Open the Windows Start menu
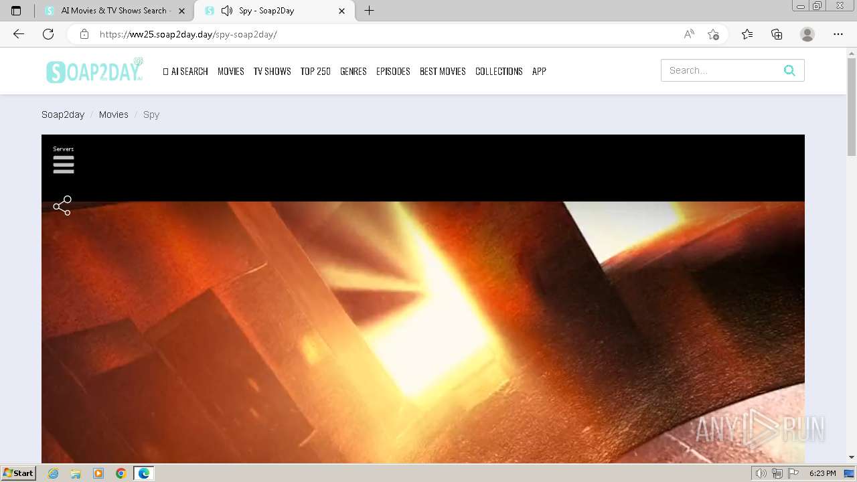 pyautogui.click(x=18, y=473)
